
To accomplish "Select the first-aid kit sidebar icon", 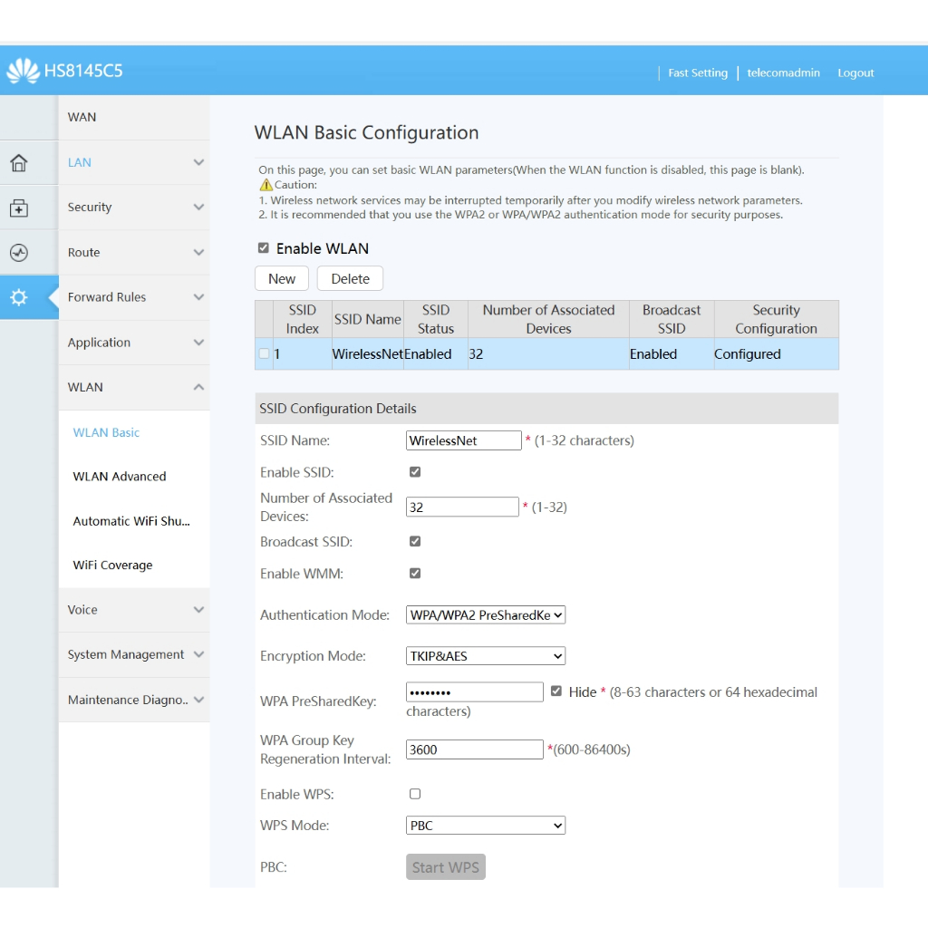I will coord(19,208).
